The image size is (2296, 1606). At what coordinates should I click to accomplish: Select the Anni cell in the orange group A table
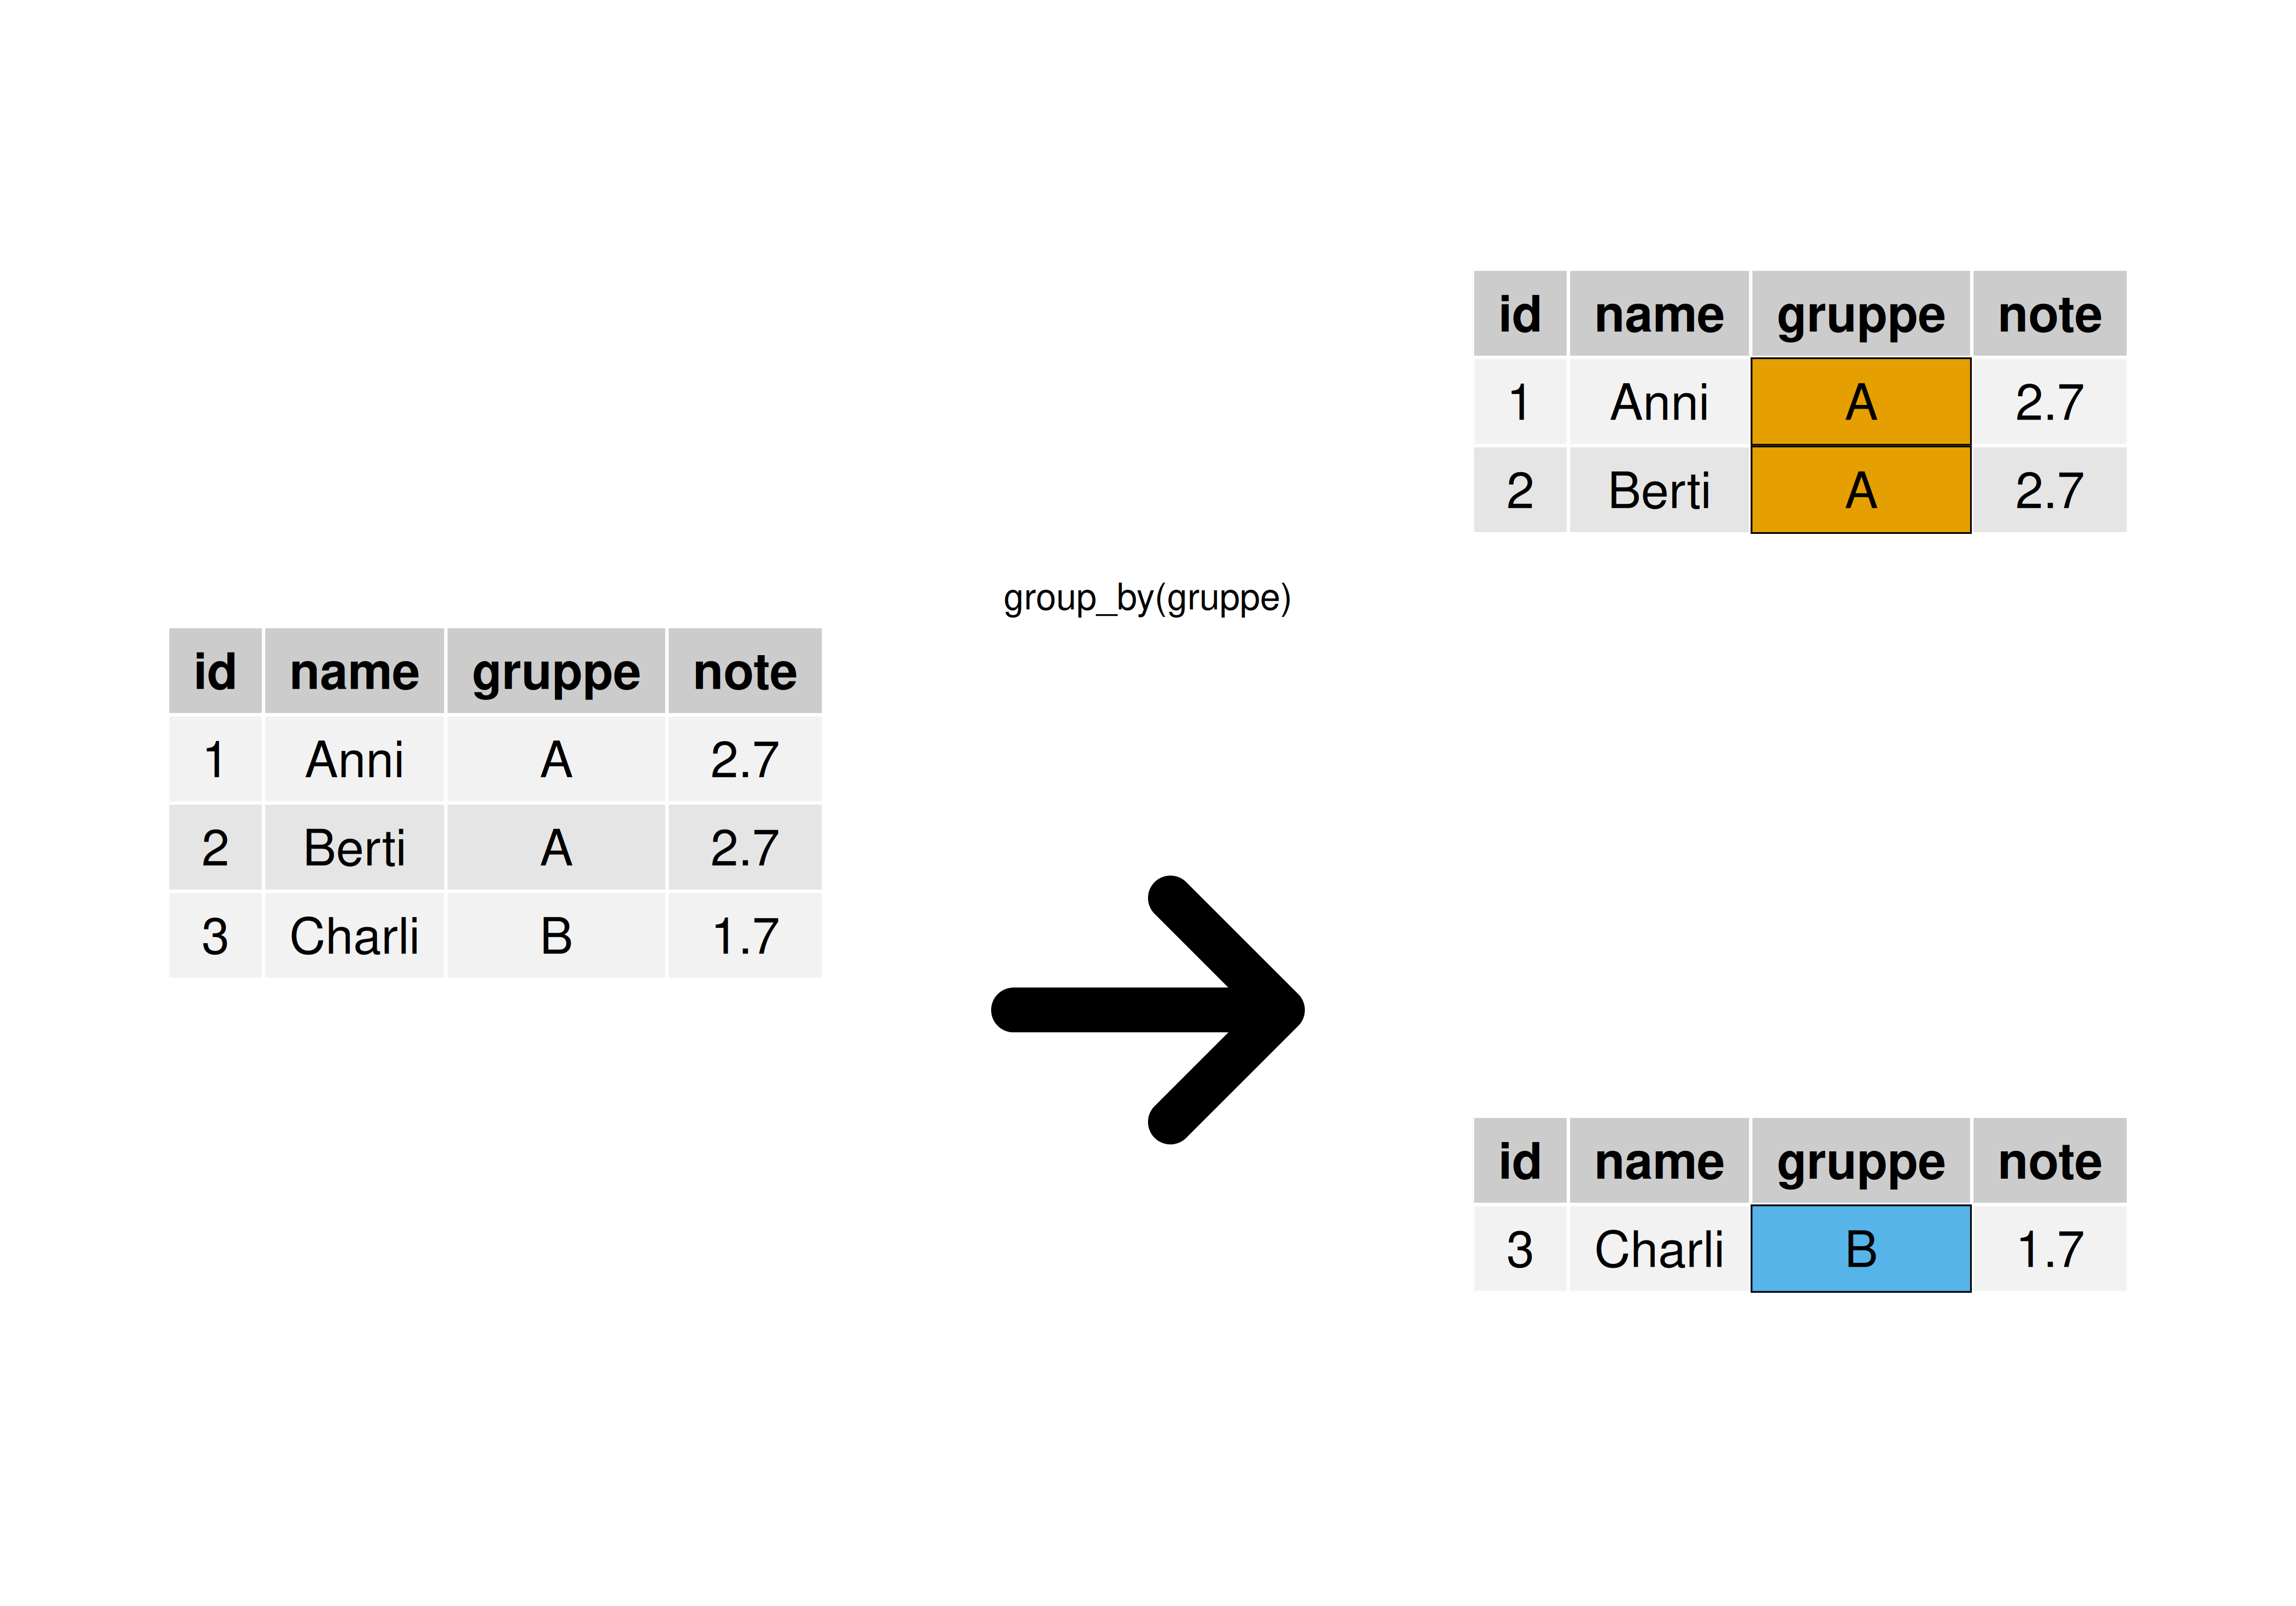coord(1659,402)
